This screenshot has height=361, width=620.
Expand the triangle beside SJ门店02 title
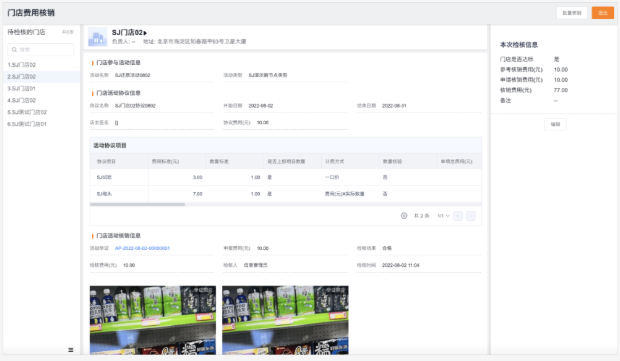coord(145,33)
